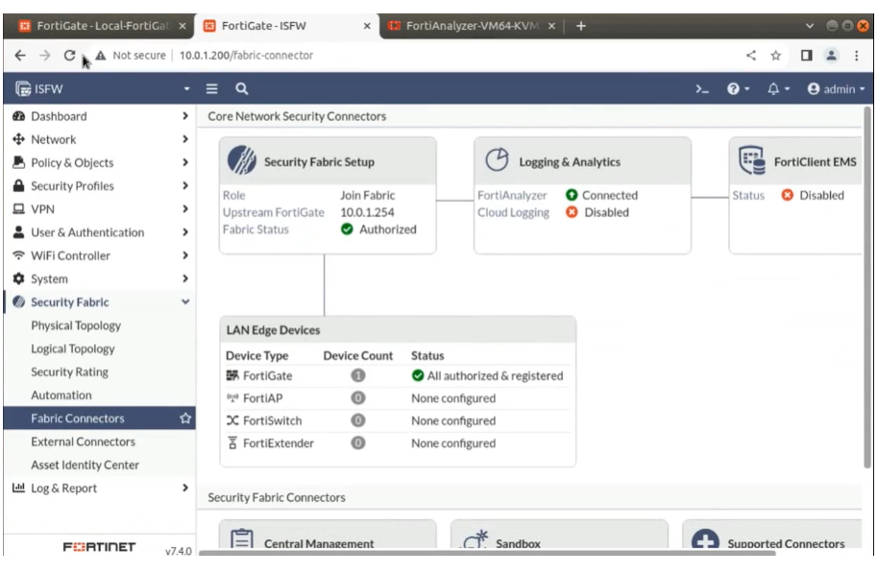Click the FortiClient EMS icon
This screenshot has height=573, width=878.
pos(751,160)
